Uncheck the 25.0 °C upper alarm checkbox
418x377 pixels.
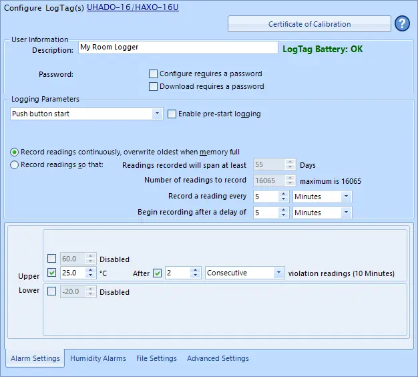point(52,273)
